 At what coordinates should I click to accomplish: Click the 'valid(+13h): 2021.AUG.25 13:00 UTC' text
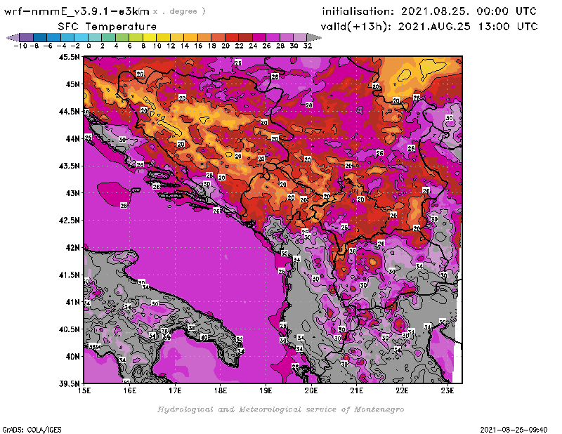(429, 27)
